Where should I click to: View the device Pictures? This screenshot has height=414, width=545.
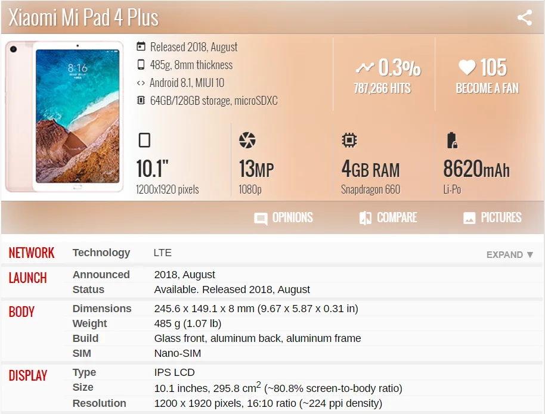coord(501,217)
